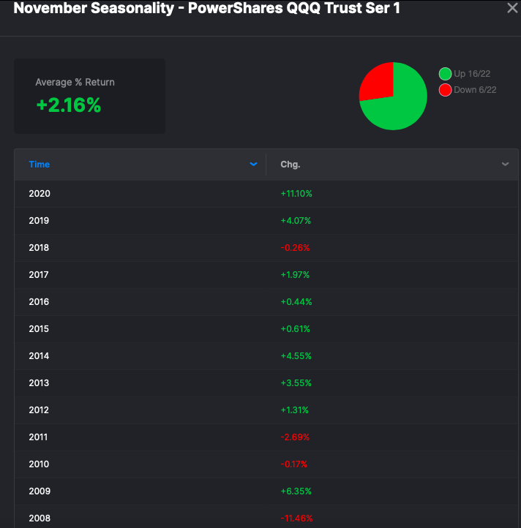The height and width of the screenshot is (528, 521).
Task: Click the dialog title 'November Seasonality - PowerShares QQQ'
Action: click(x=167, y=8)
